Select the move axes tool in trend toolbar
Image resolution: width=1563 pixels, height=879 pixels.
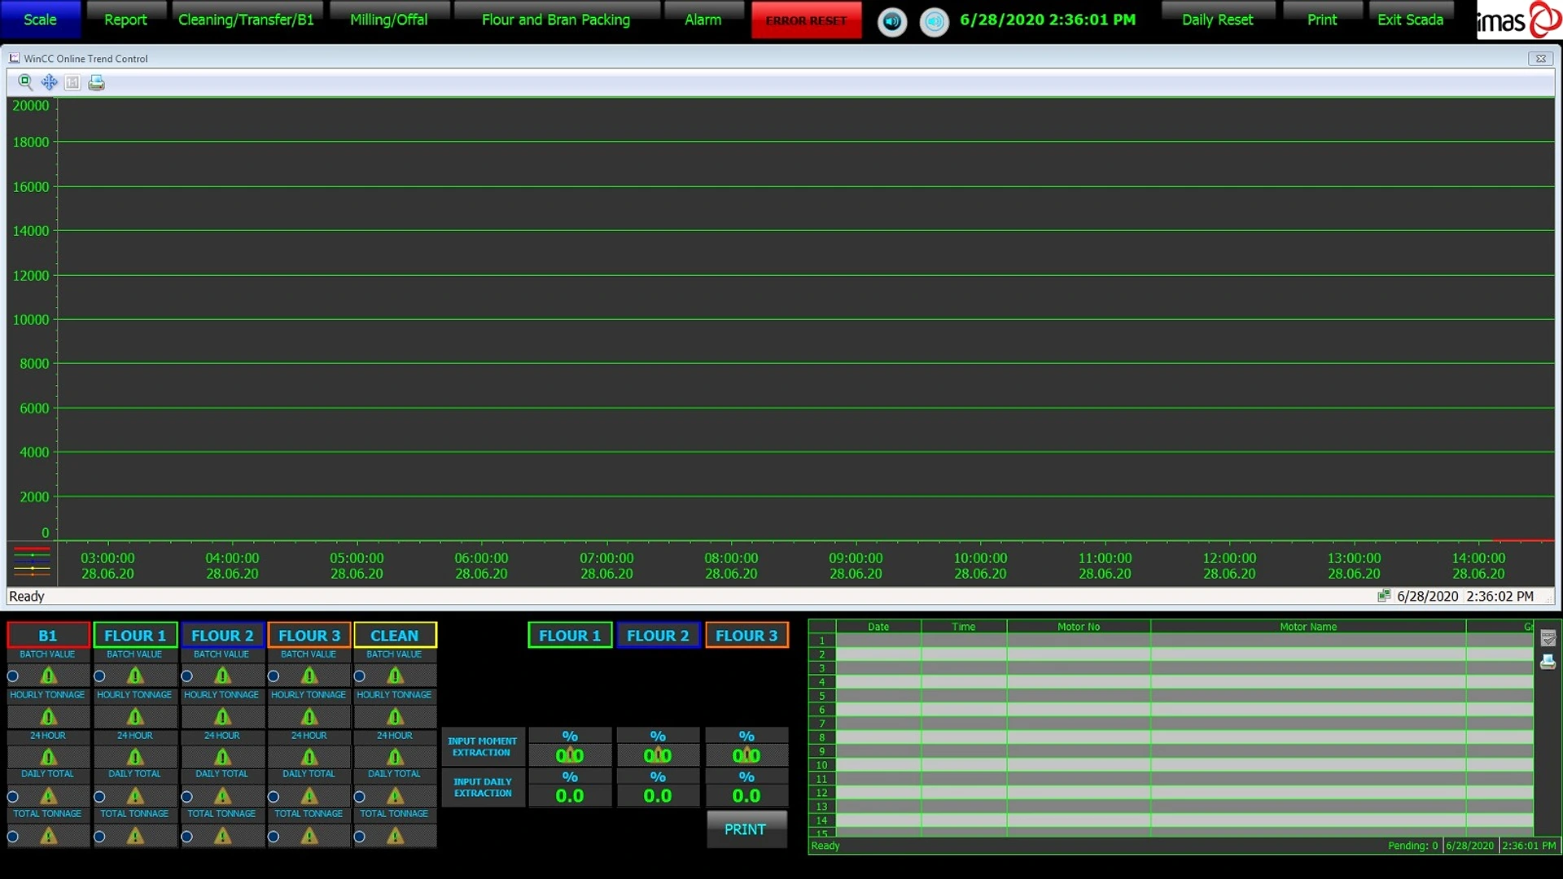pyautogui.click(x=49, y=82)
